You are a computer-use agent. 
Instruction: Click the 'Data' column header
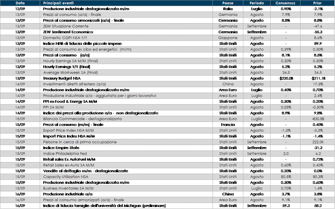20,3
